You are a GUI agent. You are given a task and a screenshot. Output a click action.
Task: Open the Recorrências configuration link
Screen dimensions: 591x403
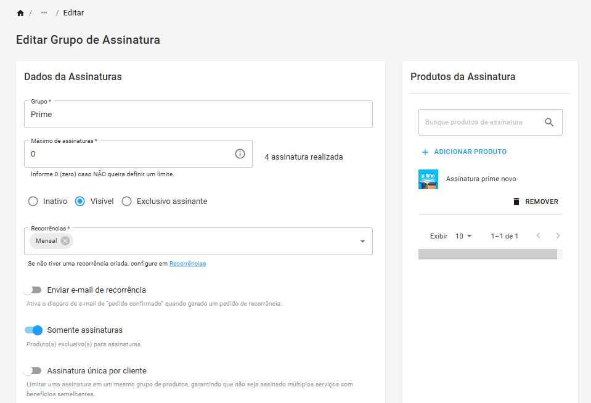[x=188, y=264]
